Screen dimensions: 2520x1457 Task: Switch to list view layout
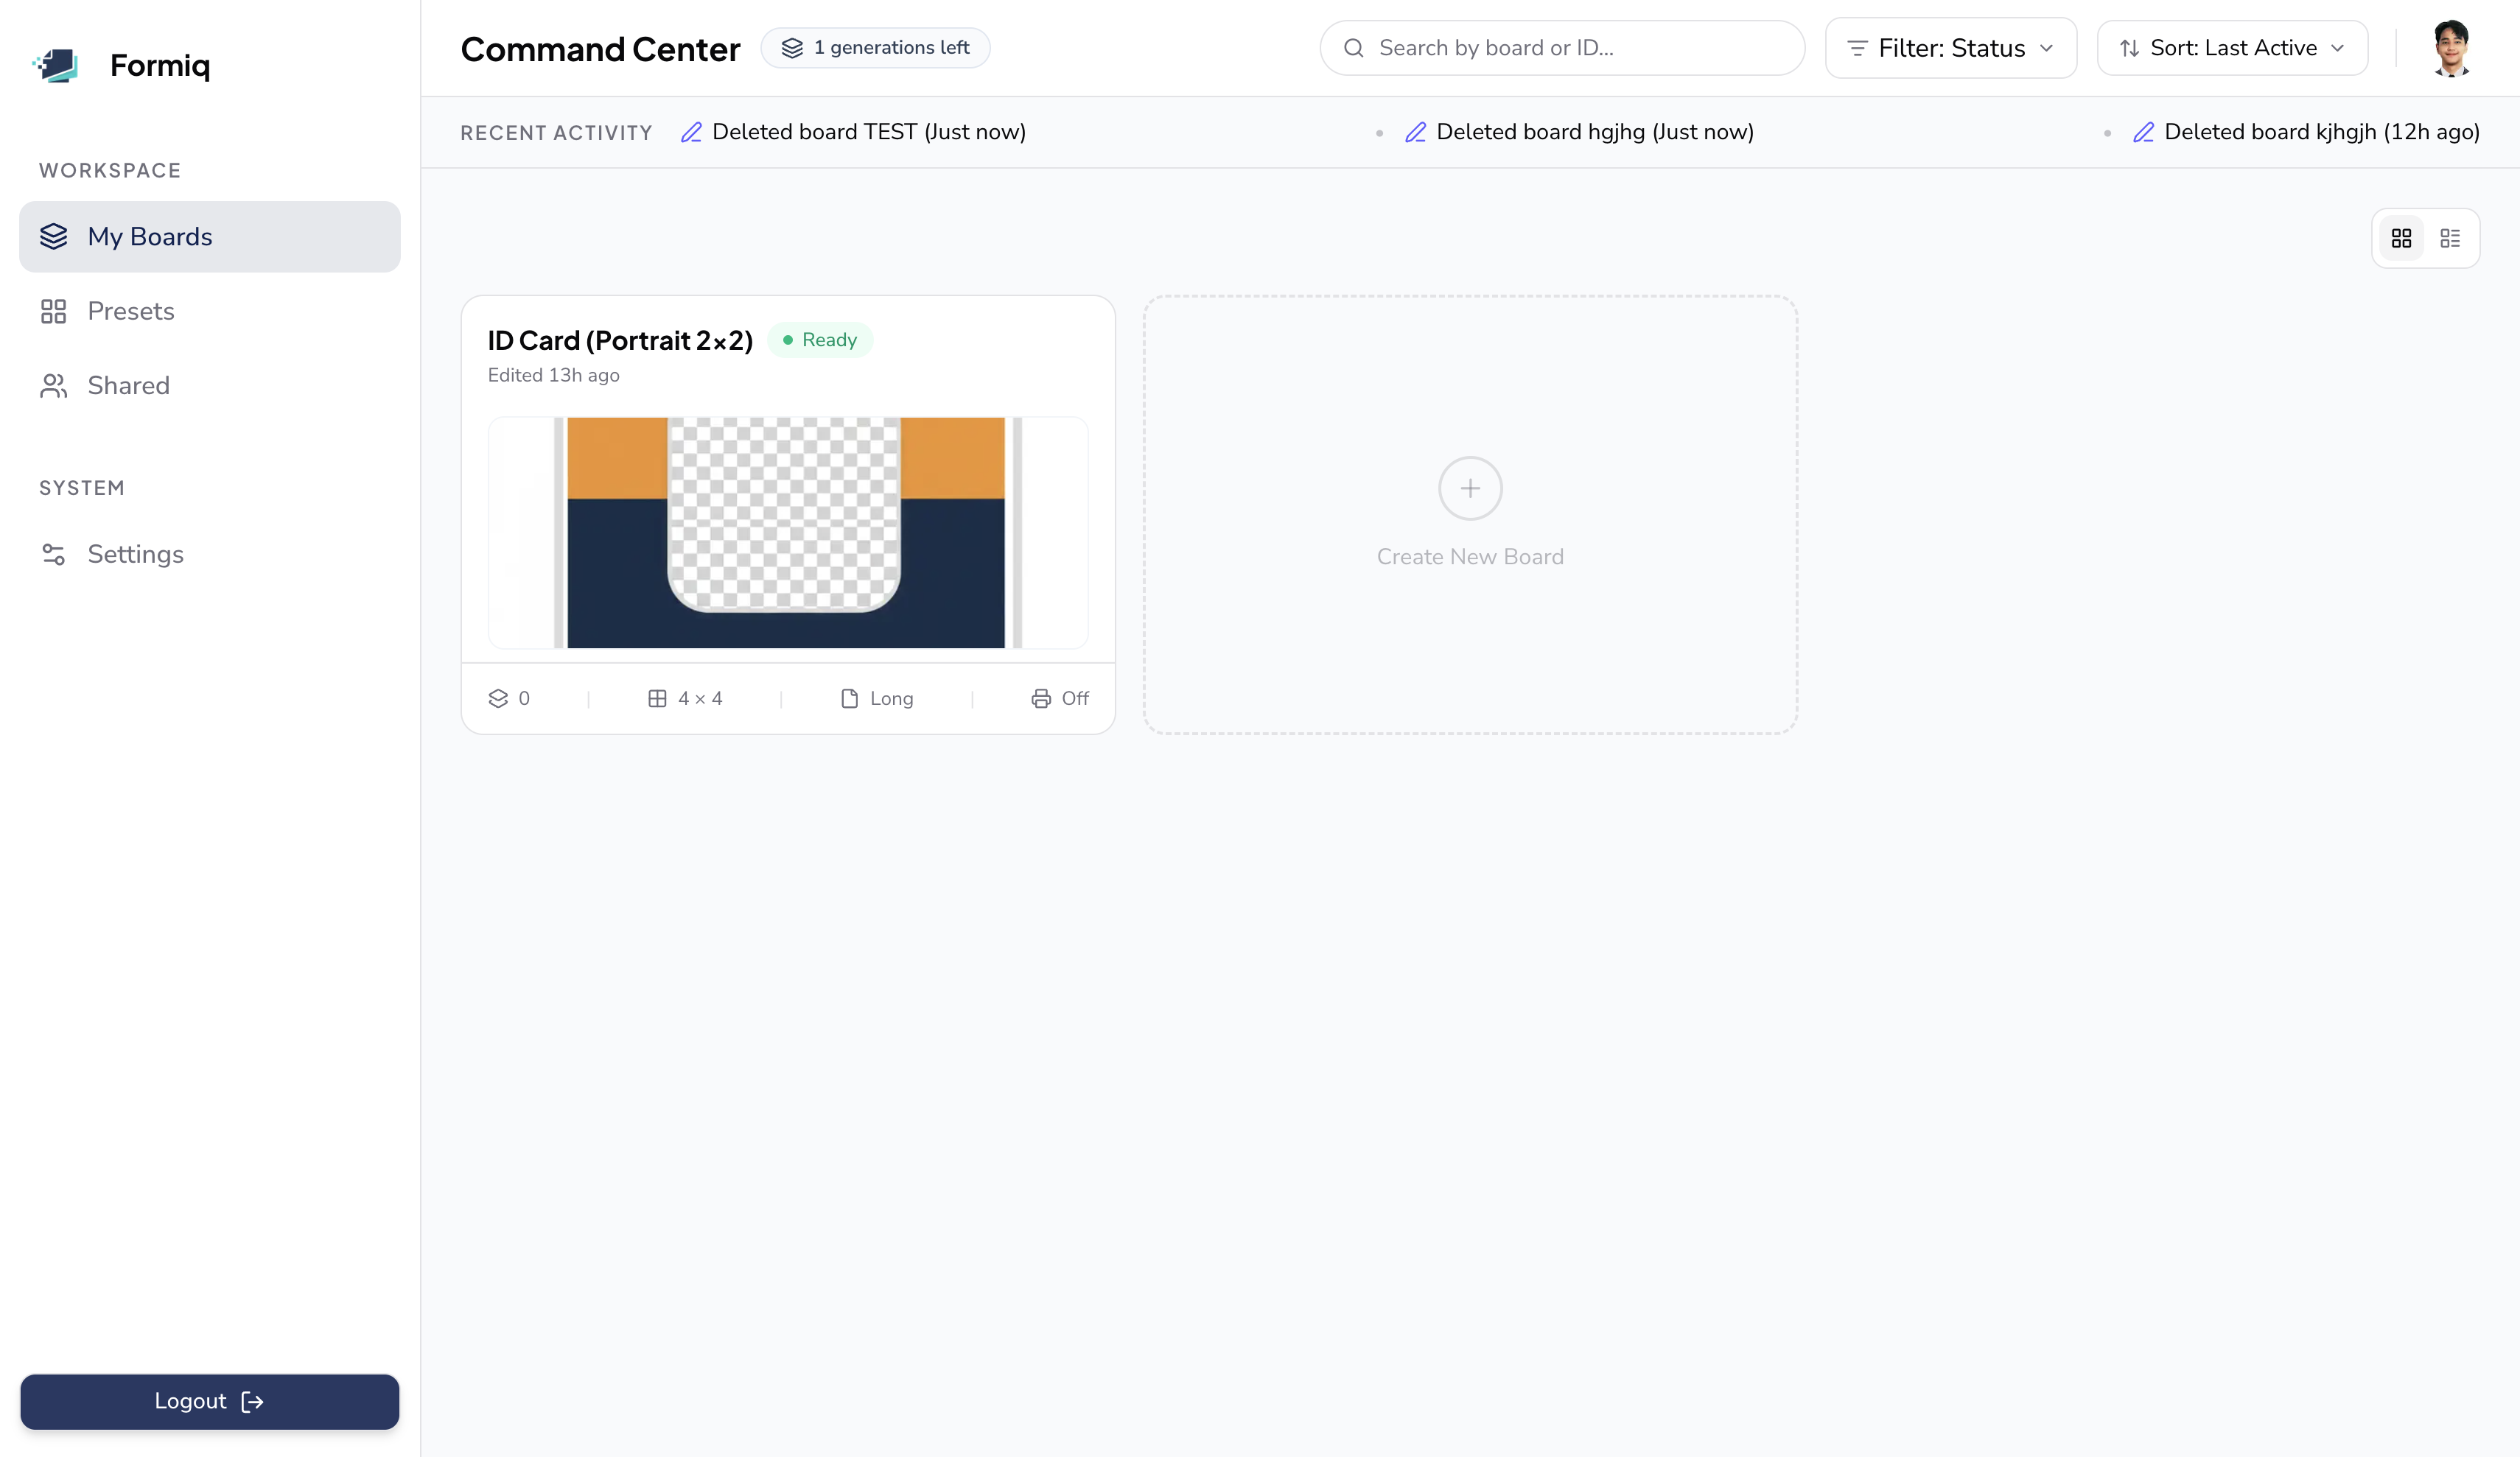pyautogui.click(x=2449, y=238)
